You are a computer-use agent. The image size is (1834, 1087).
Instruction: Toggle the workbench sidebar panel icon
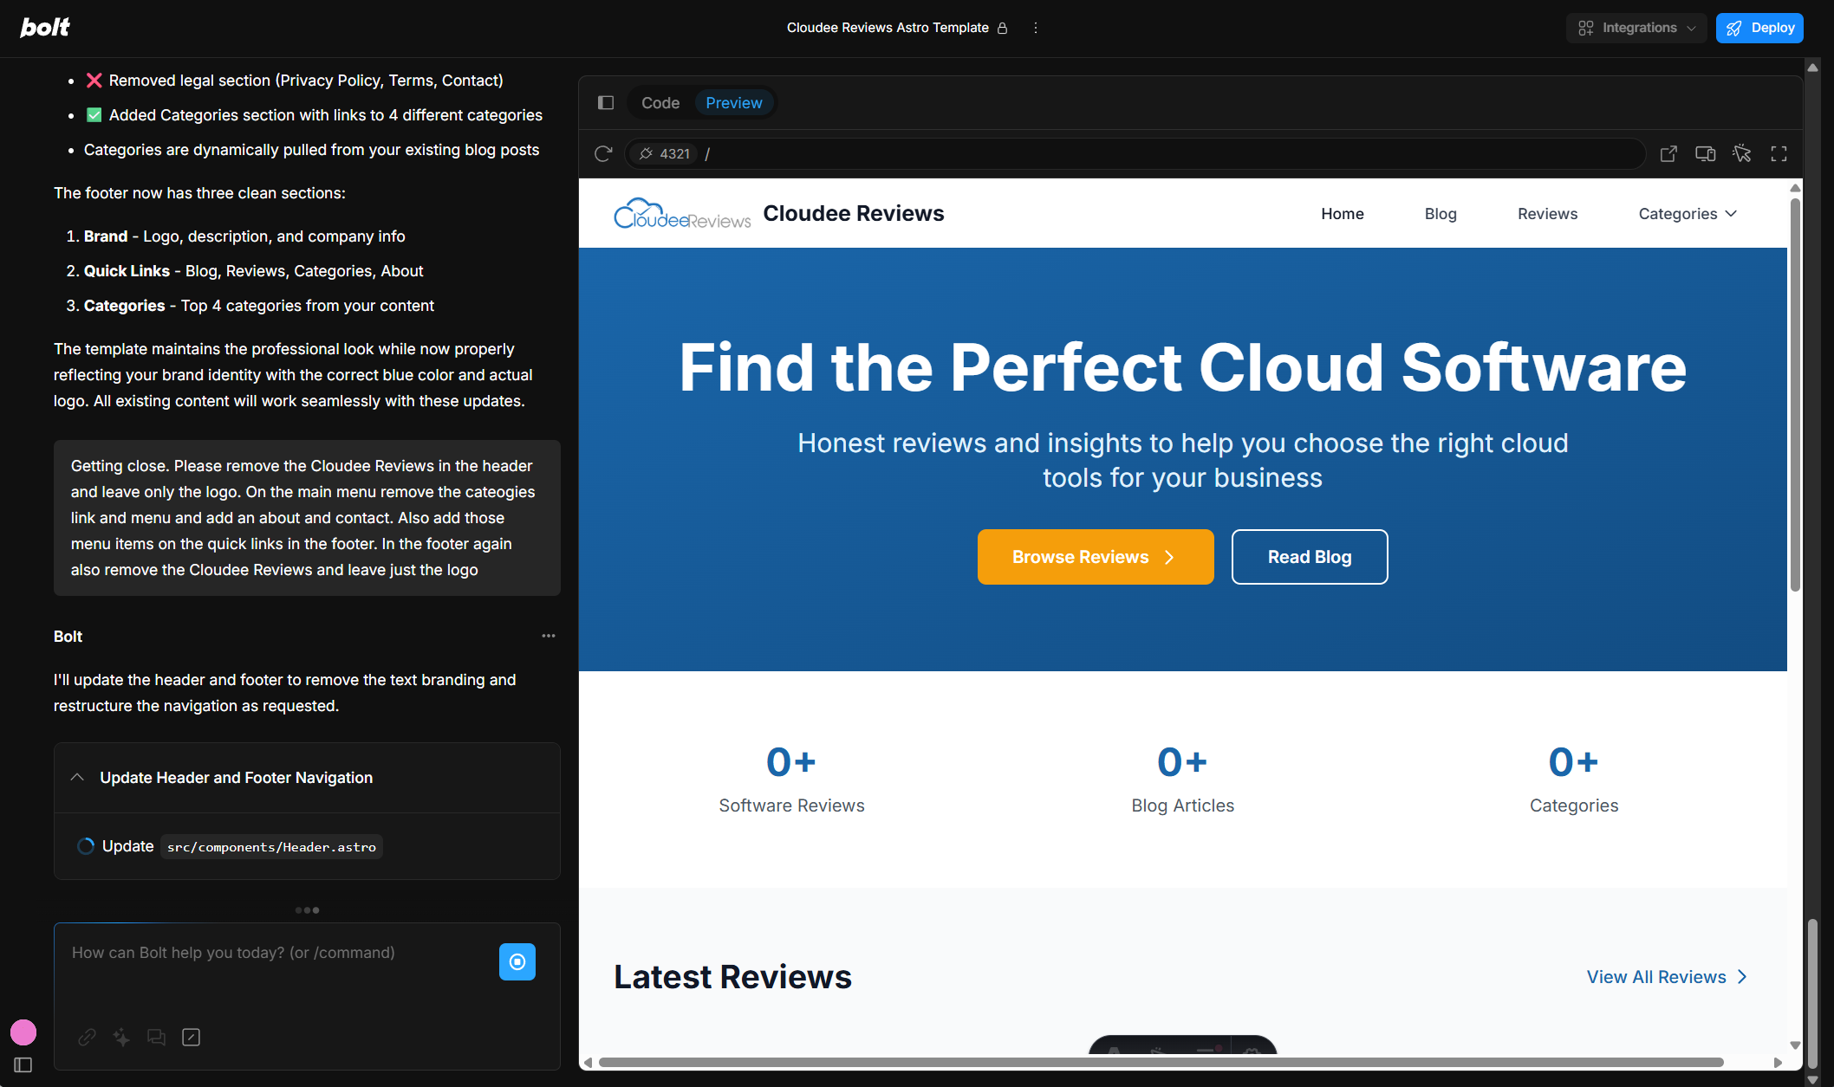(606, 102)
